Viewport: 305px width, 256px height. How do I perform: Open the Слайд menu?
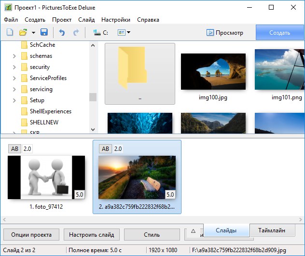86,20
